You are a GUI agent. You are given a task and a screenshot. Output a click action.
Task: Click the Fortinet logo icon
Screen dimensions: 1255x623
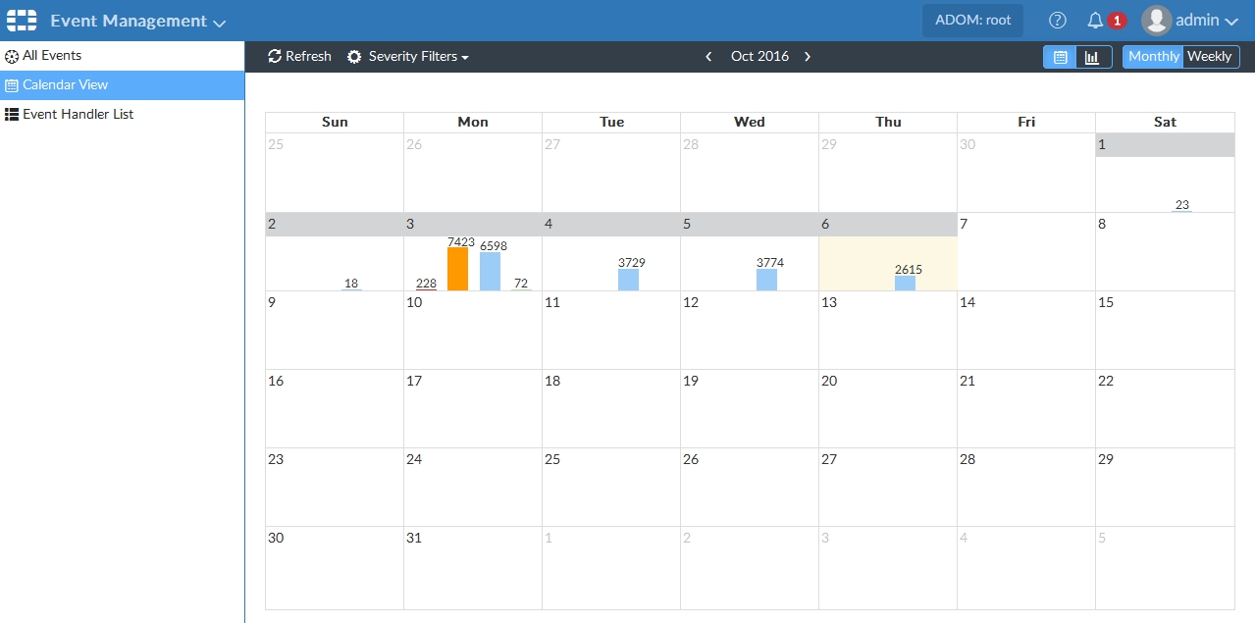point(22,20)
